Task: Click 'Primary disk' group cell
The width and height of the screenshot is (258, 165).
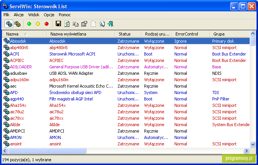Action: point(223,41)
